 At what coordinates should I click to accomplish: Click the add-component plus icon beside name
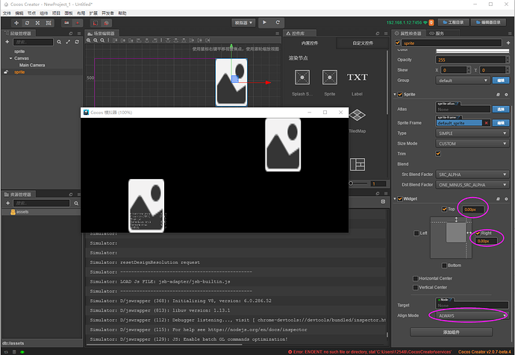click(508, 43)
